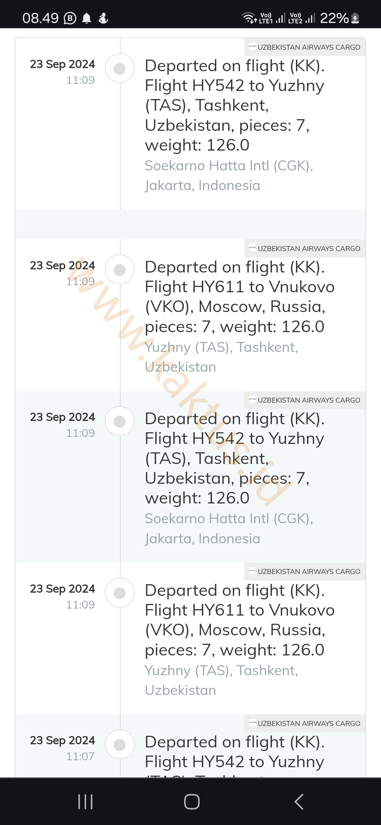Tap the circled B status bar icon
This screenshot has height=825, width=381.
pos(70,18)
